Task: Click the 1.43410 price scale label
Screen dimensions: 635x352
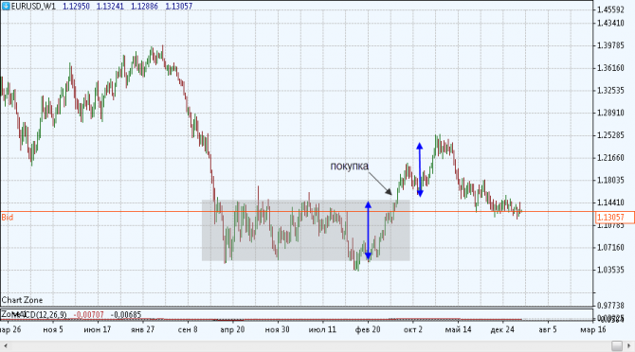Action: click(610, 23)
